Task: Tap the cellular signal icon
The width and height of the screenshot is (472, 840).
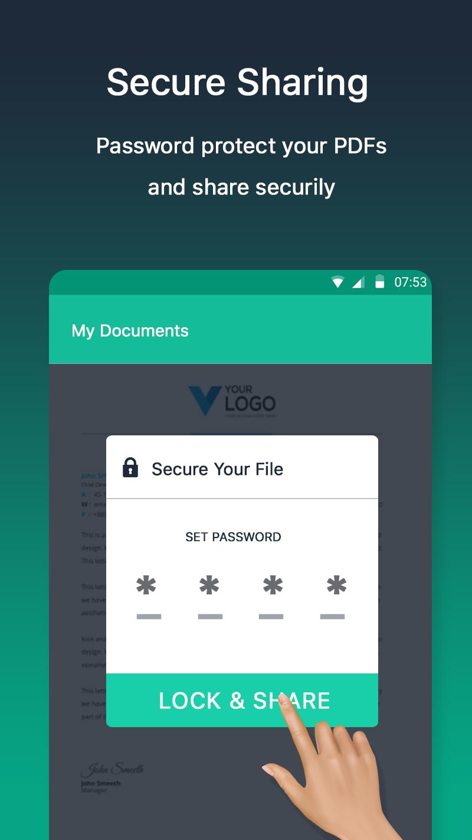Action: (358, 282)
